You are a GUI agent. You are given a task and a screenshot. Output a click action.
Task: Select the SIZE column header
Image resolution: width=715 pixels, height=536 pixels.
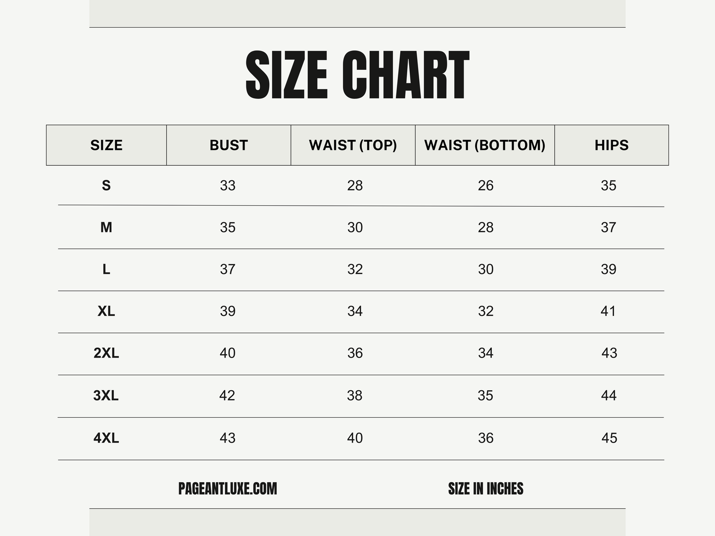[x=106, y=145]
